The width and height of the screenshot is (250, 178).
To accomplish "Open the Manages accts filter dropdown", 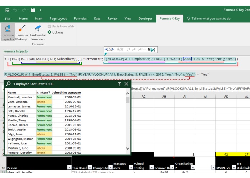I will pyautogui.click(x=131, y=167).
